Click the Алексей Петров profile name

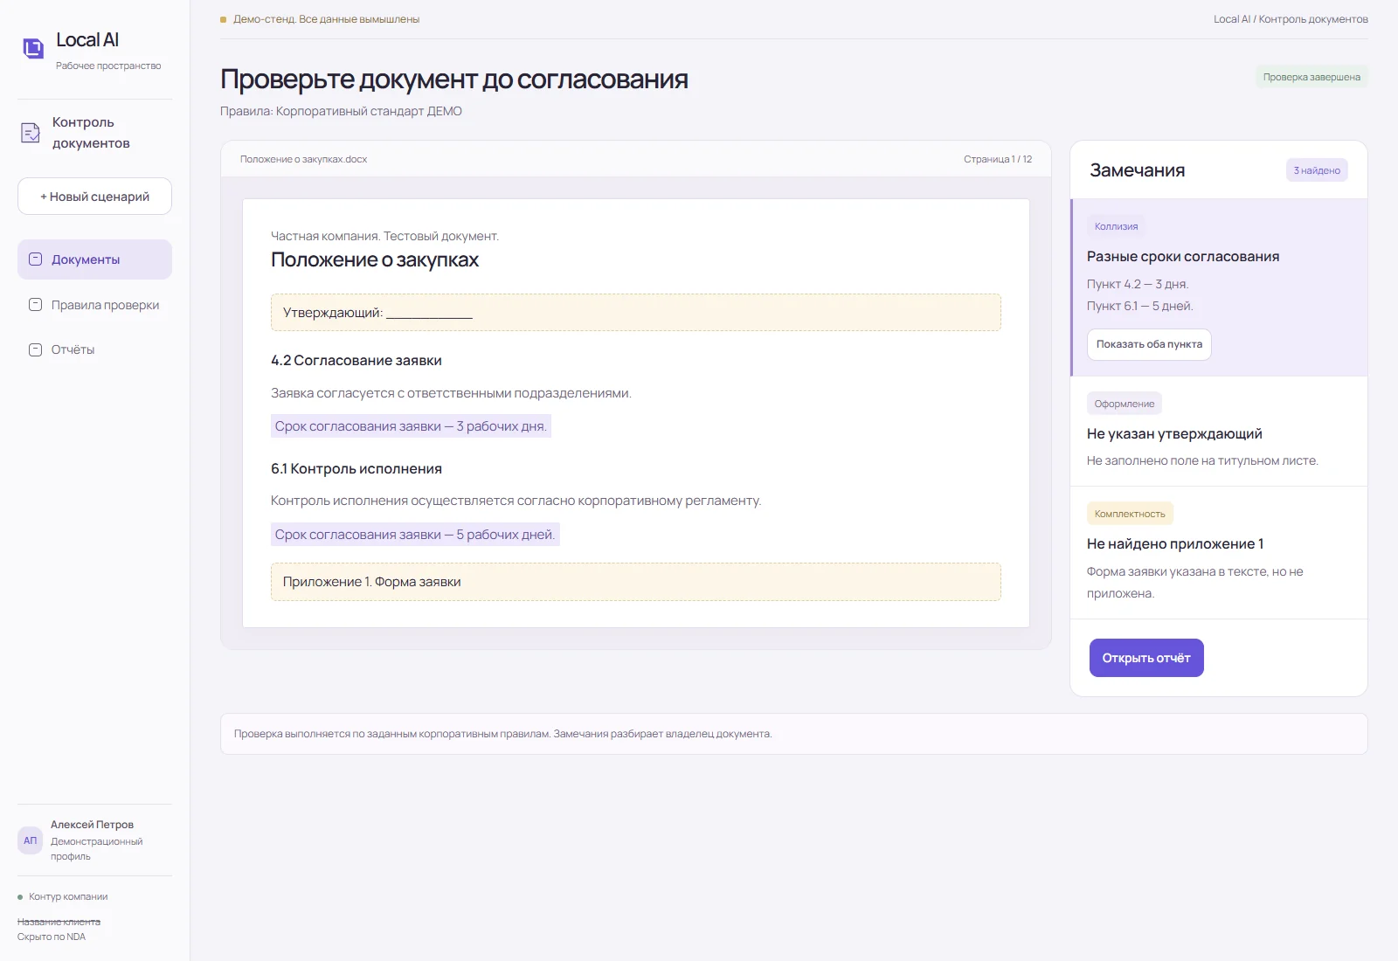[92, 825]
